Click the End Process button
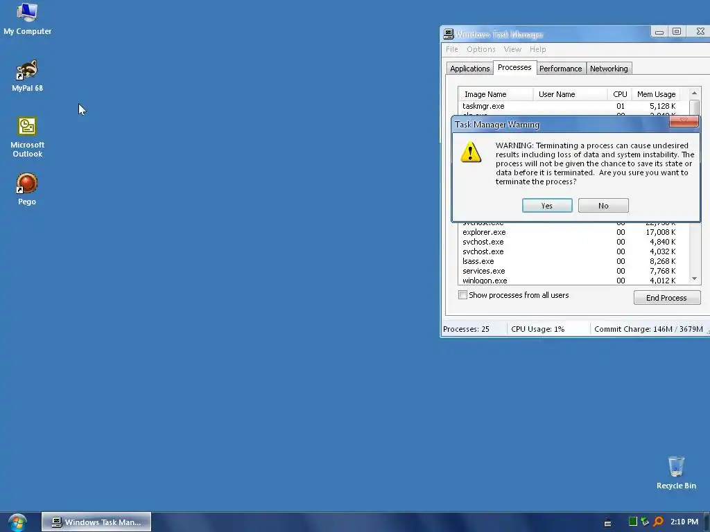 pyautogui.click(x=666, y=298)
